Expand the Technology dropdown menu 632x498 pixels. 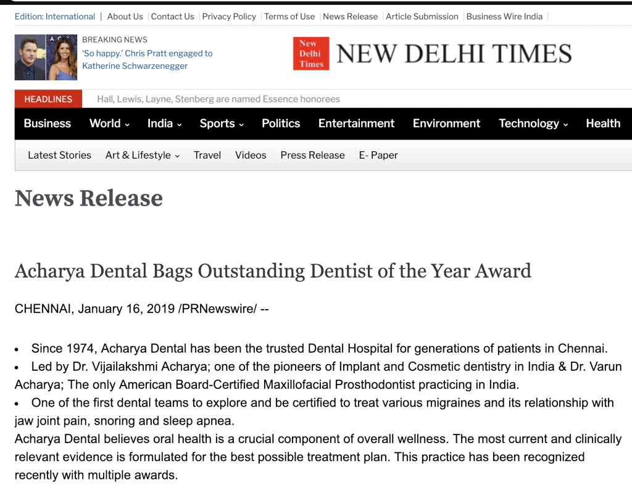click(x=533, y=123)
